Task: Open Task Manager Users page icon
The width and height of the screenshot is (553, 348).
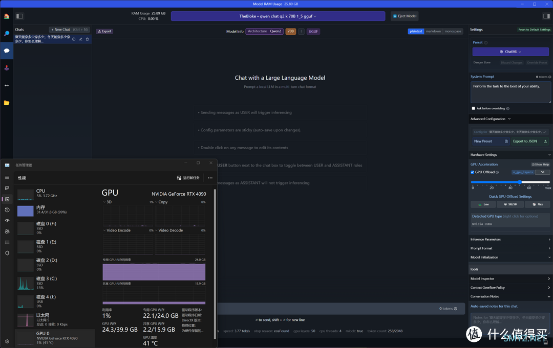Action: tap(7, 231)
